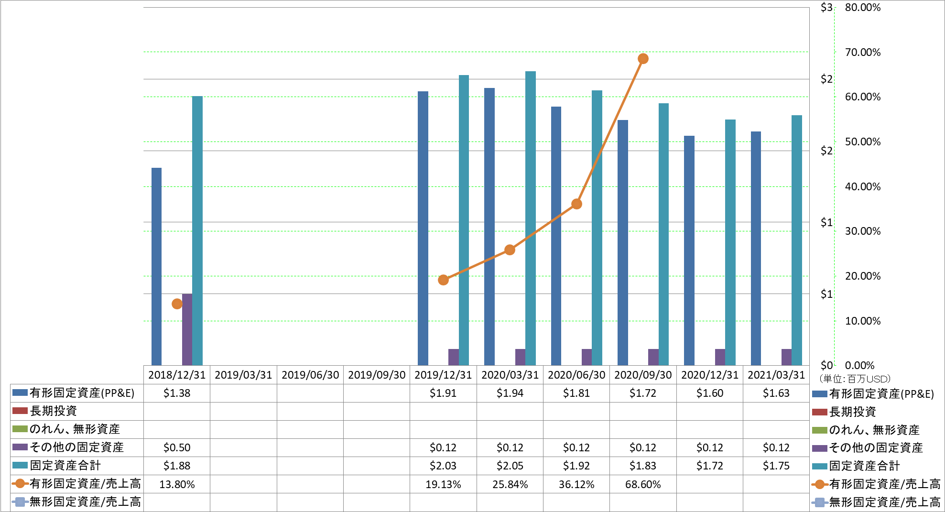The height and width of the screenshot is (512, 945).
Task: Click the 2019/12/31 date column header
Action: [443, 375]
